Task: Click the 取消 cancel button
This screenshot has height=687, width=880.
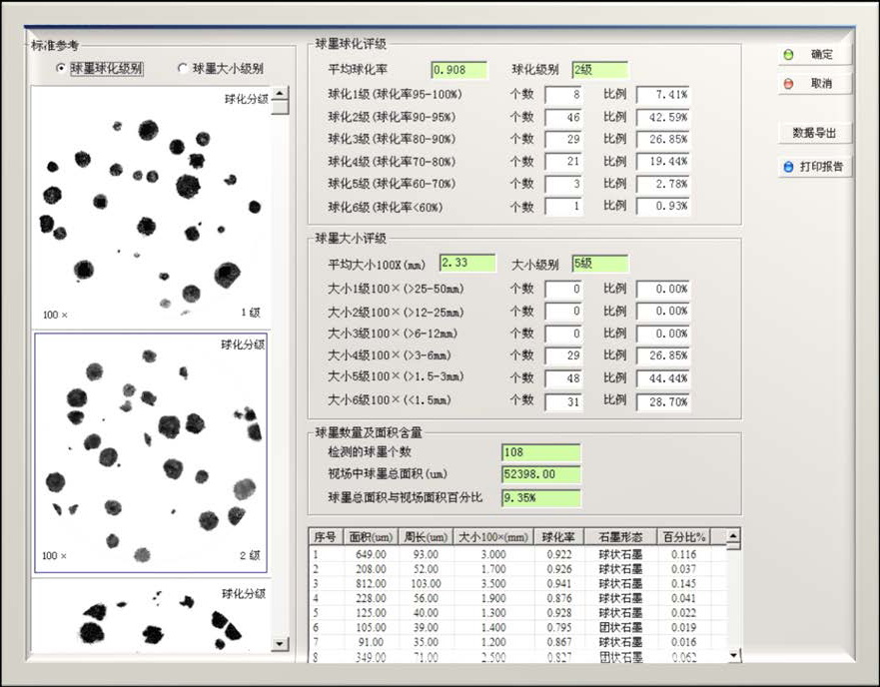Action: 815,83
